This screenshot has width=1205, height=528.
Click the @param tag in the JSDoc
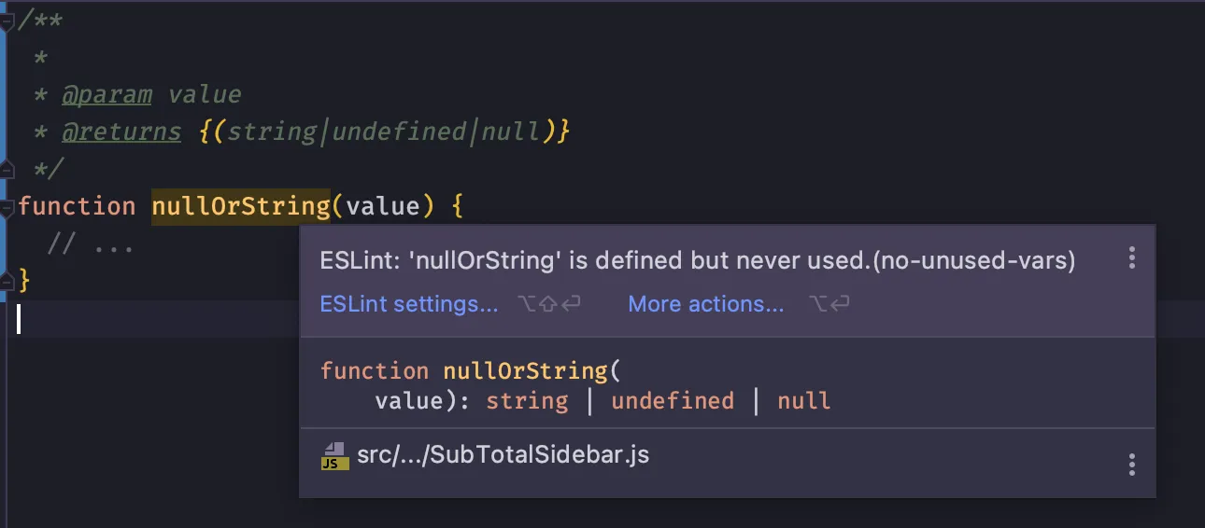[x=106, y=94]
